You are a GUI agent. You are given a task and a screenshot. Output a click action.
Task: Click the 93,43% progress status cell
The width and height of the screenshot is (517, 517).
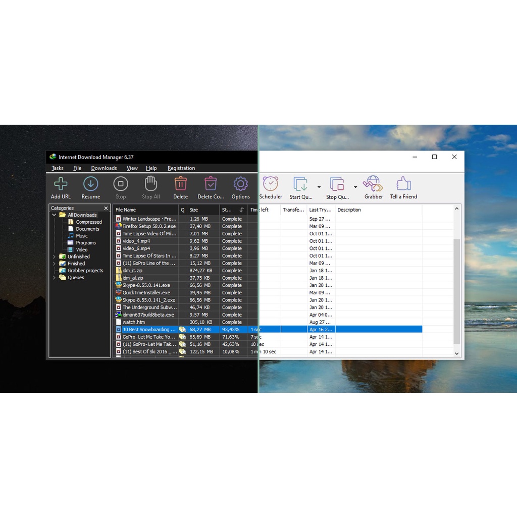pos(233,329)
